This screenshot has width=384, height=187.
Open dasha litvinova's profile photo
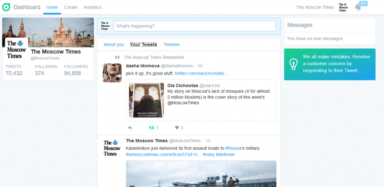112,73
